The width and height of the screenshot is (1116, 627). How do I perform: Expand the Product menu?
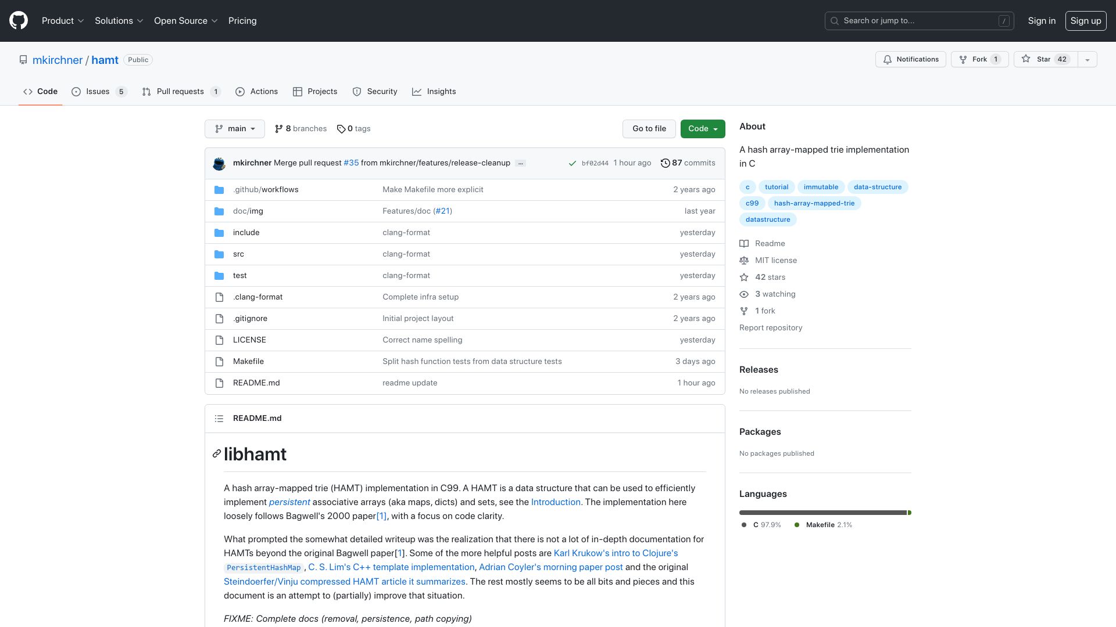(x=63, y=21)
